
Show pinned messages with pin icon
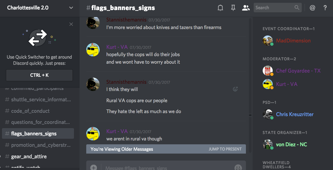click(x=233, y=8)
